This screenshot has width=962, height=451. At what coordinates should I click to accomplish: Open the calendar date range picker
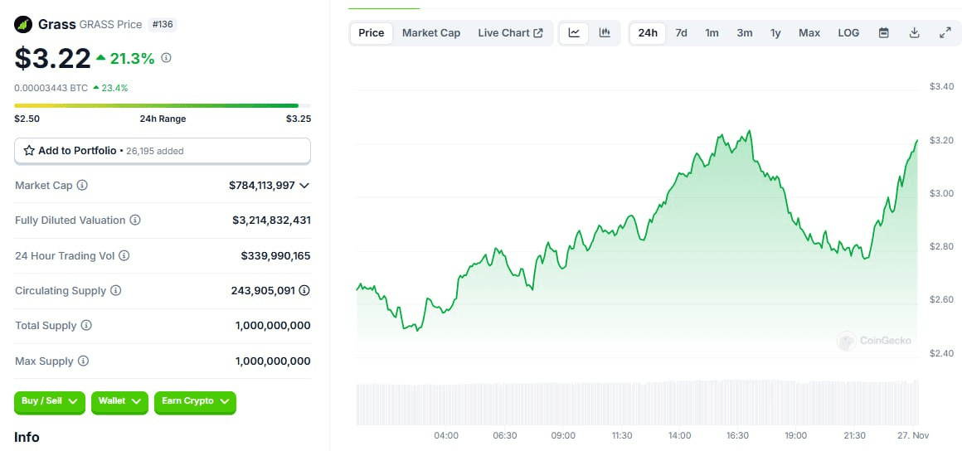click(884, 33)
